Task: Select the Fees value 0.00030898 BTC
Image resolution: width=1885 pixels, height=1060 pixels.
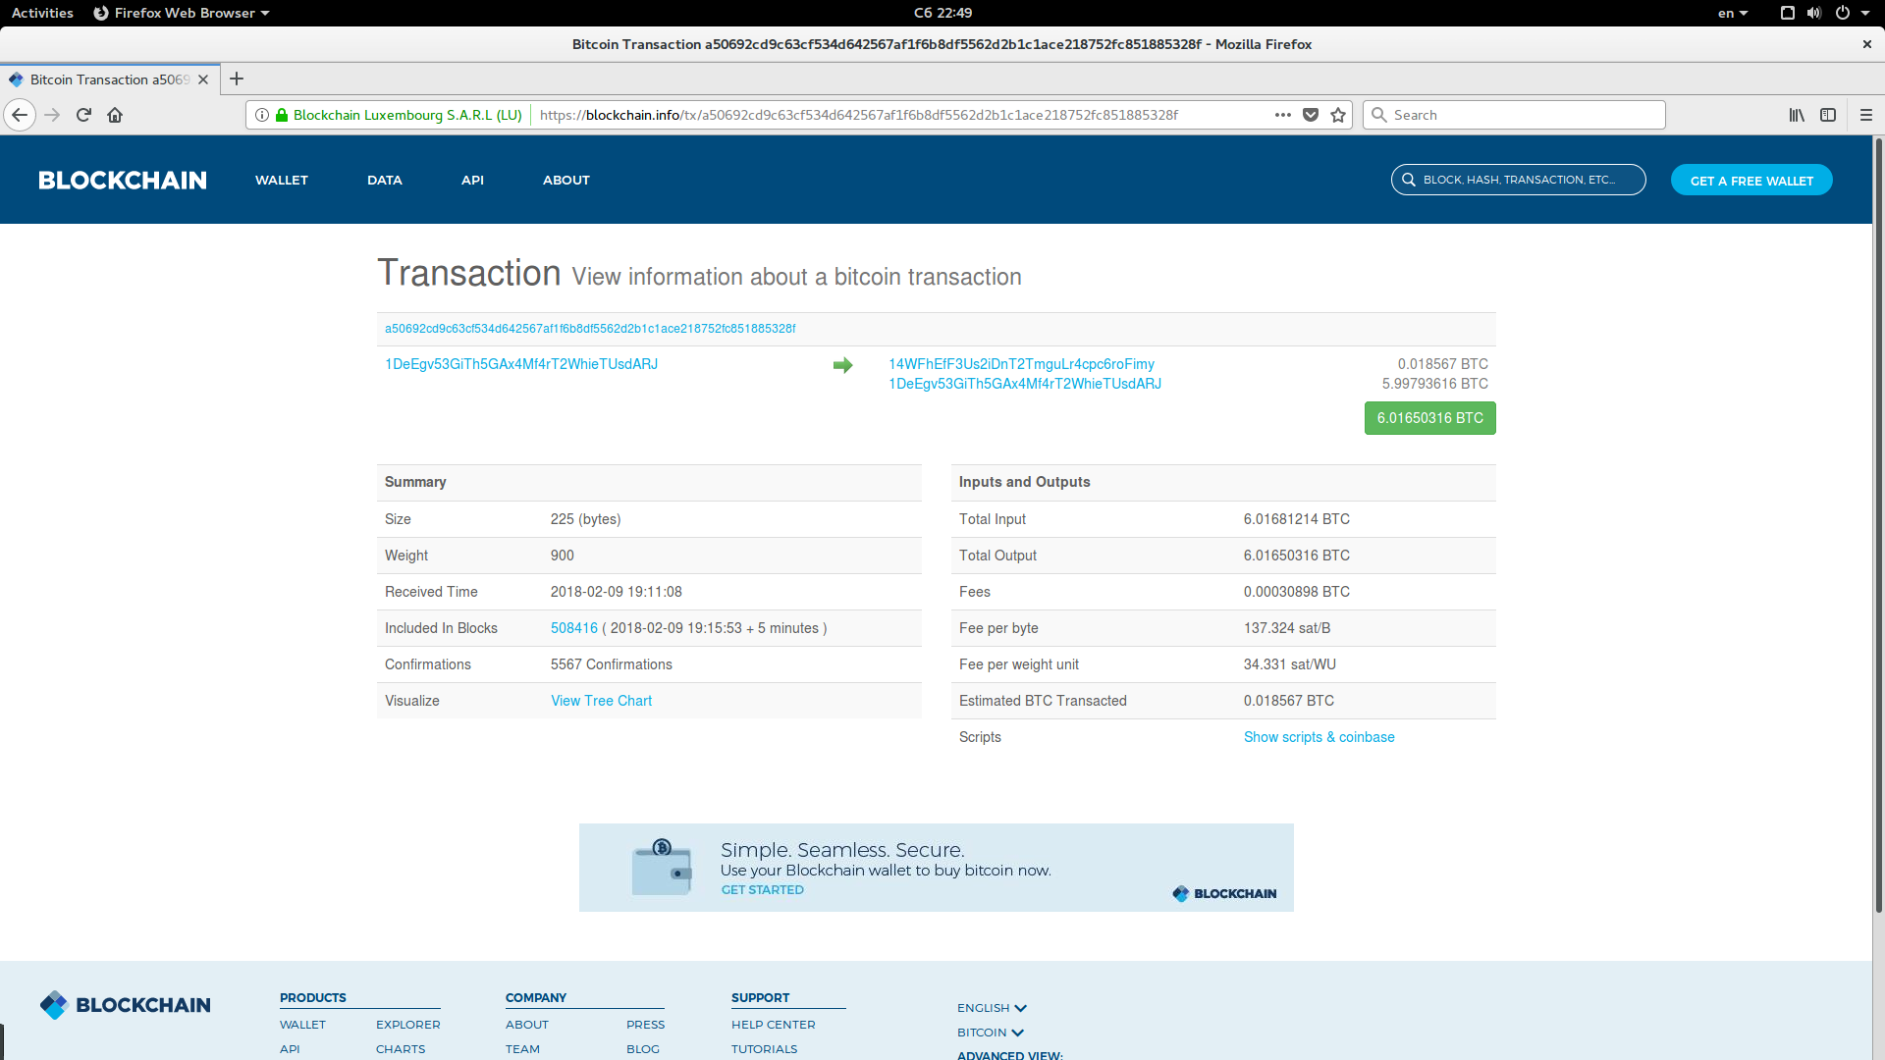Action: click(x=1297, y=592)
